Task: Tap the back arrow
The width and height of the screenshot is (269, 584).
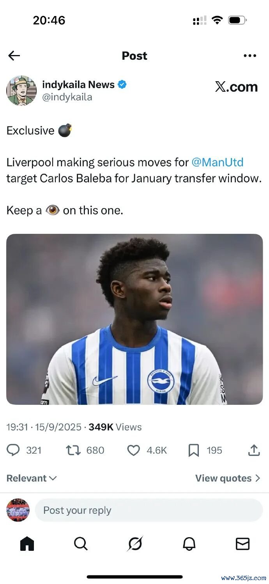Action: pyautogui.click(x=14, y=56)
